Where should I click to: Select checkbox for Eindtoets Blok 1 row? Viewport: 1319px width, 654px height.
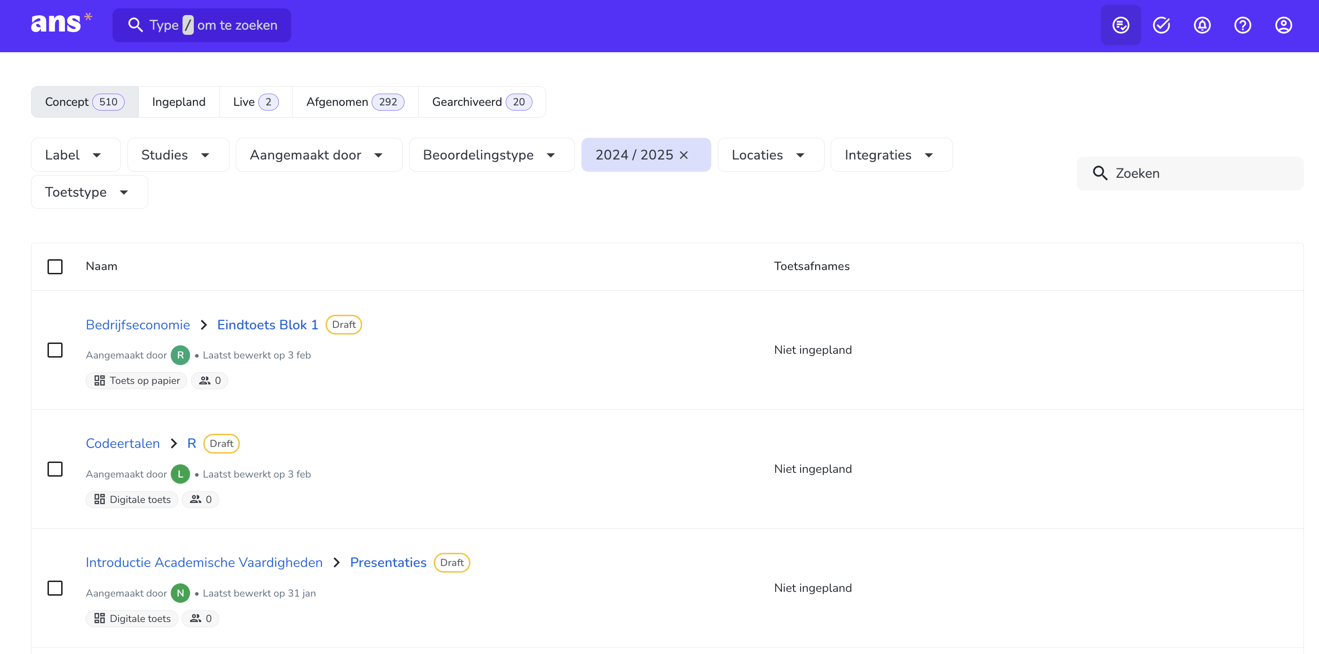[x=55, y=351]
